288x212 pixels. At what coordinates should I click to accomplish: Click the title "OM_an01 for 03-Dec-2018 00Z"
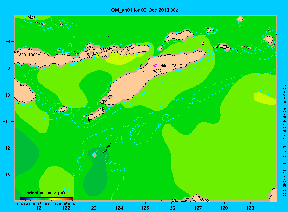[145, 10]
